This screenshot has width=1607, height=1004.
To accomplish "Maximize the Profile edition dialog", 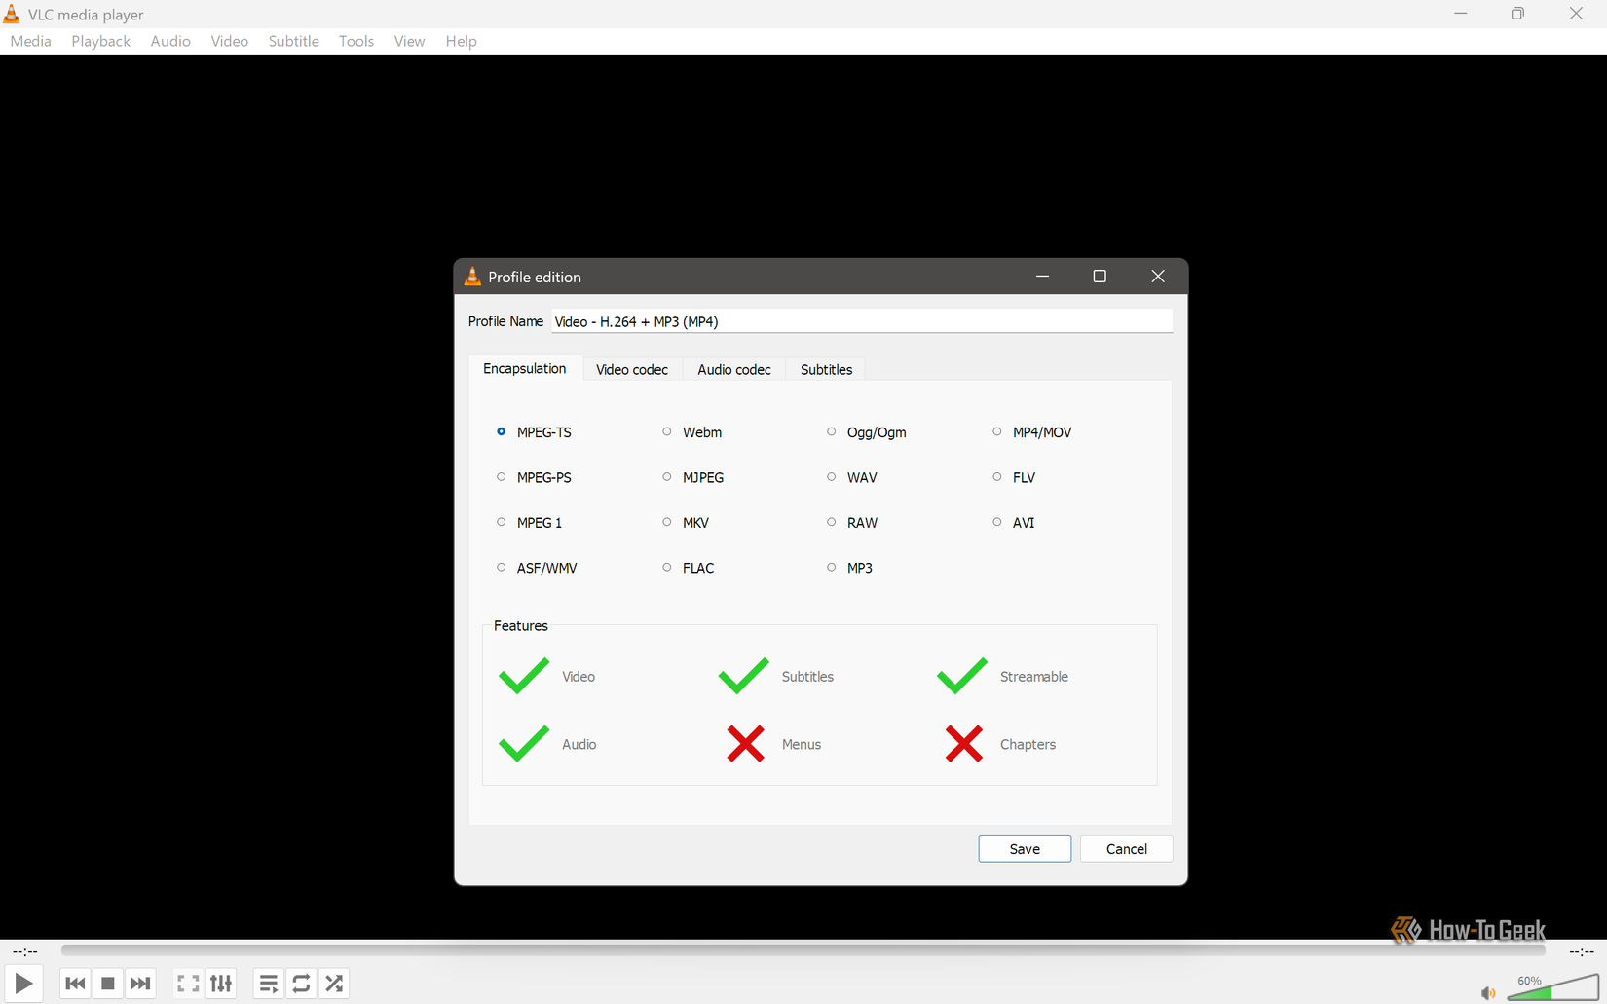I will (x=1100, y=277).
